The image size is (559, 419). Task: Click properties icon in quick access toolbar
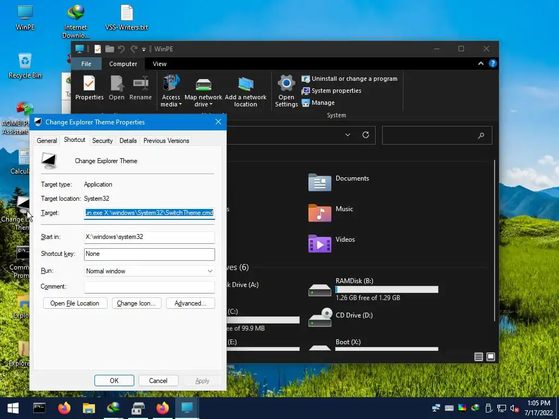tap(97, 49)
